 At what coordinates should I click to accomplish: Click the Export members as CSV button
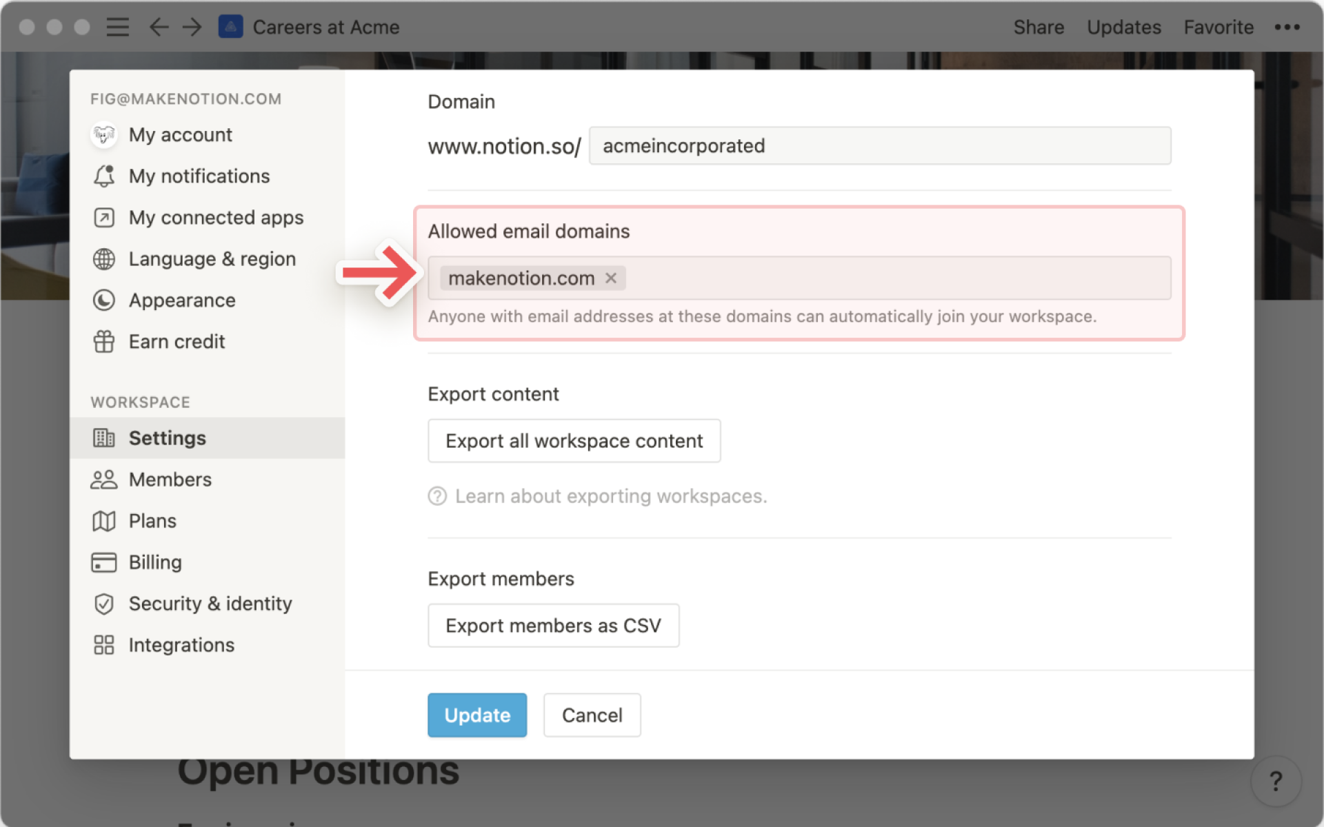click(x=553, y=625)
